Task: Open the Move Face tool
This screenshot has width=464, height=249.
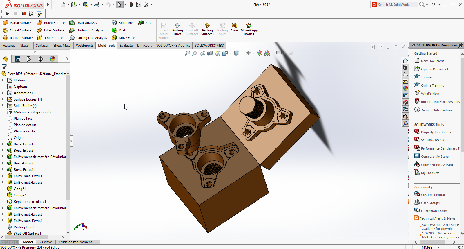Action: tap(123, 38)
